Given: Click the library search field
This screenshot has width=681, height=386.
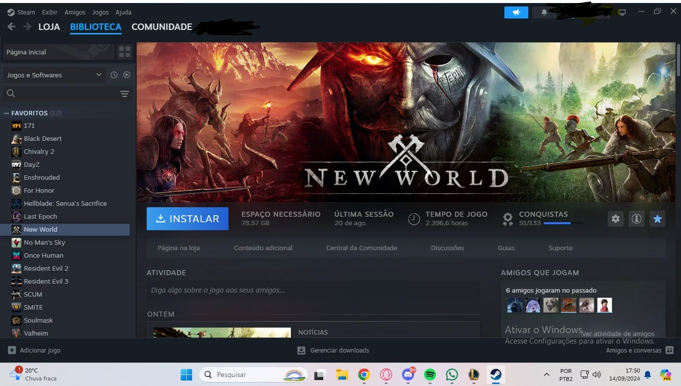Looking at the screenshot, I should [x=67, y=94].
